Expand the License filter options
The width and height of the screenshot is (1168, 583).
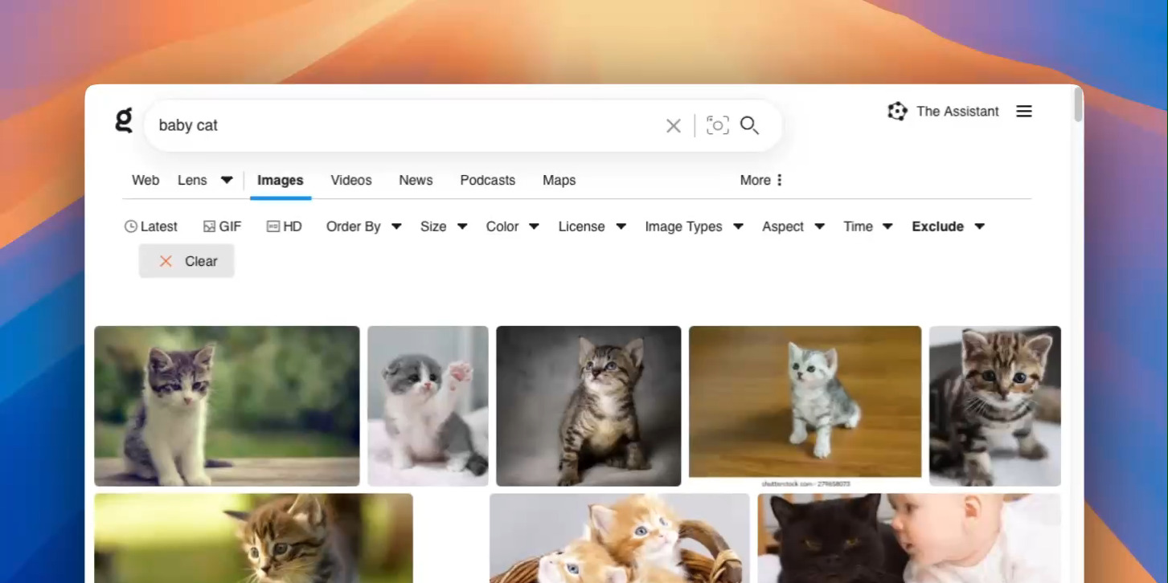click(x=592, y=226)
